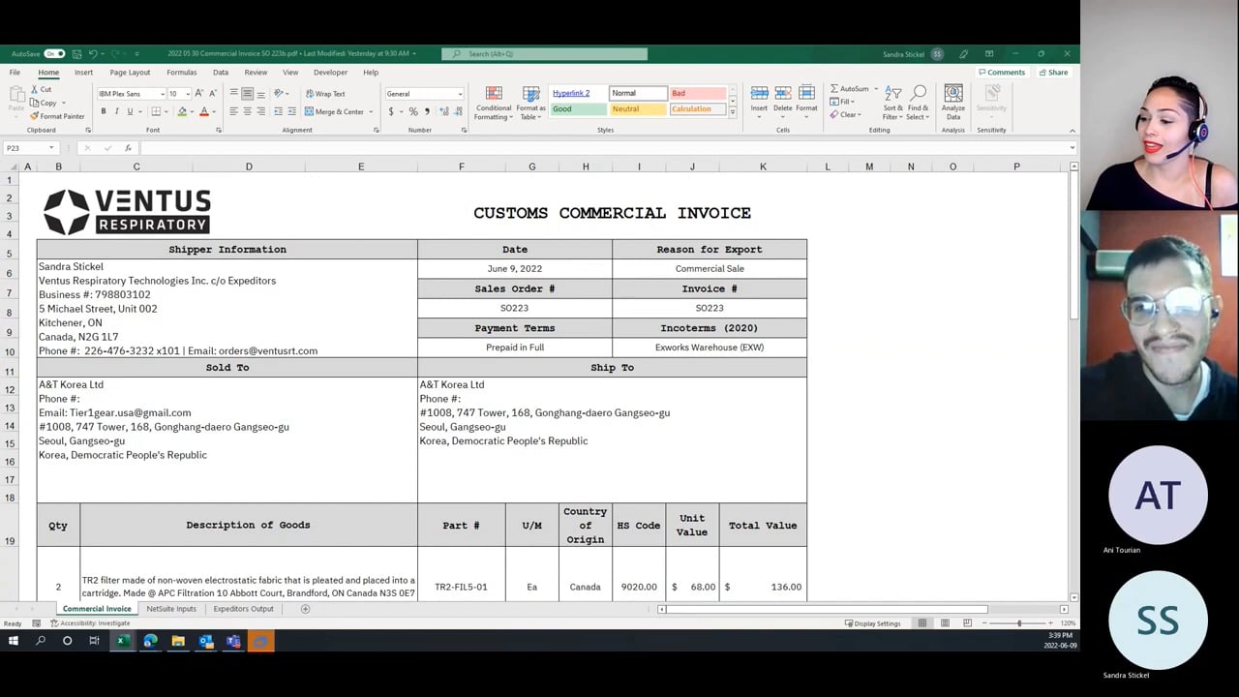1239x697 pixels.
Task: Open the Formulas ribbon tab
Action: pos(181,73)
